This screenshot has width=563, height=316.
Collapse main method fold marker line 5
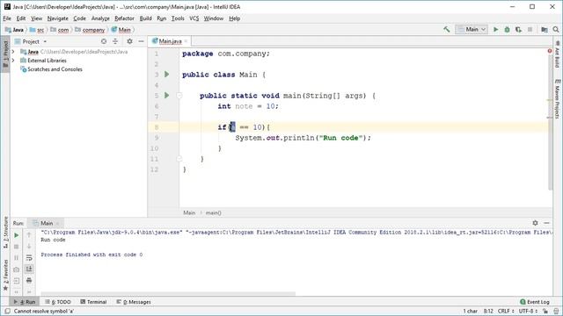point(179,96)
